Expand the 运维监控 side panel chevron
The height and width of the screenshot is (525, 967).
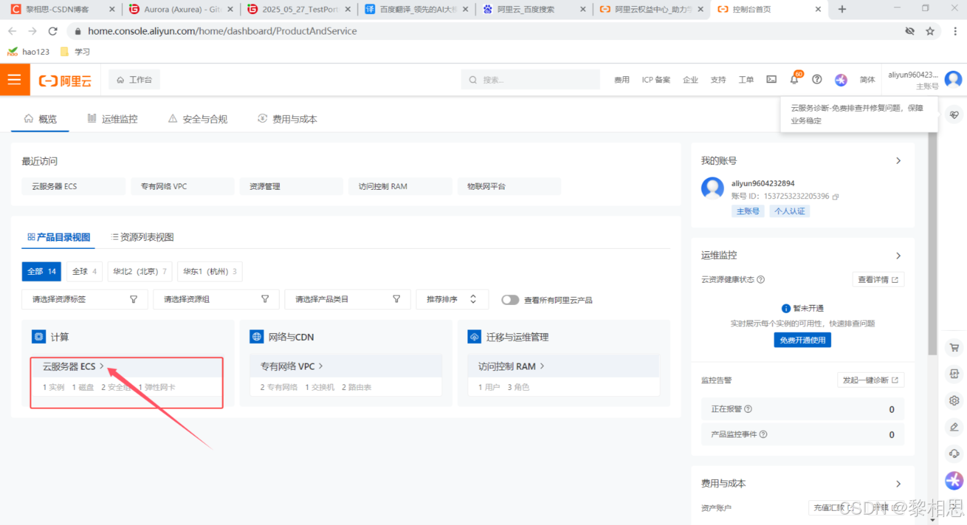point(898,256)
